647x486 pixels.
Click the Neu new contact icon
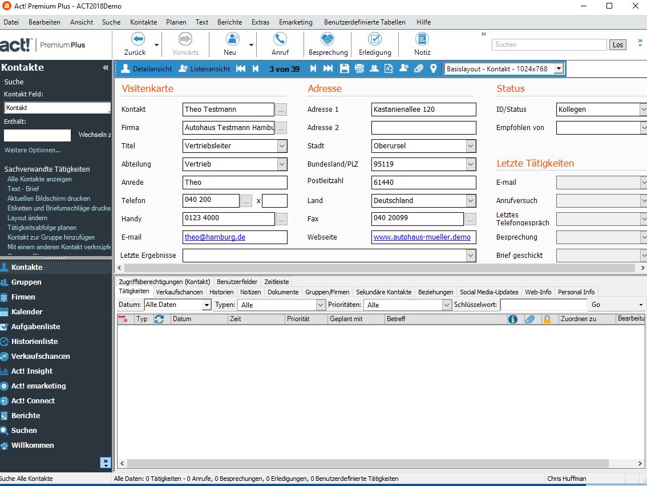[232, 39]
